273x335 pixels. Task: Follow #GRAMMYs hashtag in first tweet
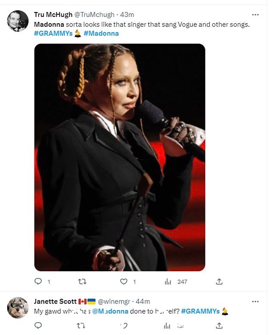coord(53,34)
